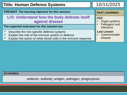Screen dimensions: 127x95
Task: Click the 'Organ systems' bullet
Action: [x=110, y=21]
